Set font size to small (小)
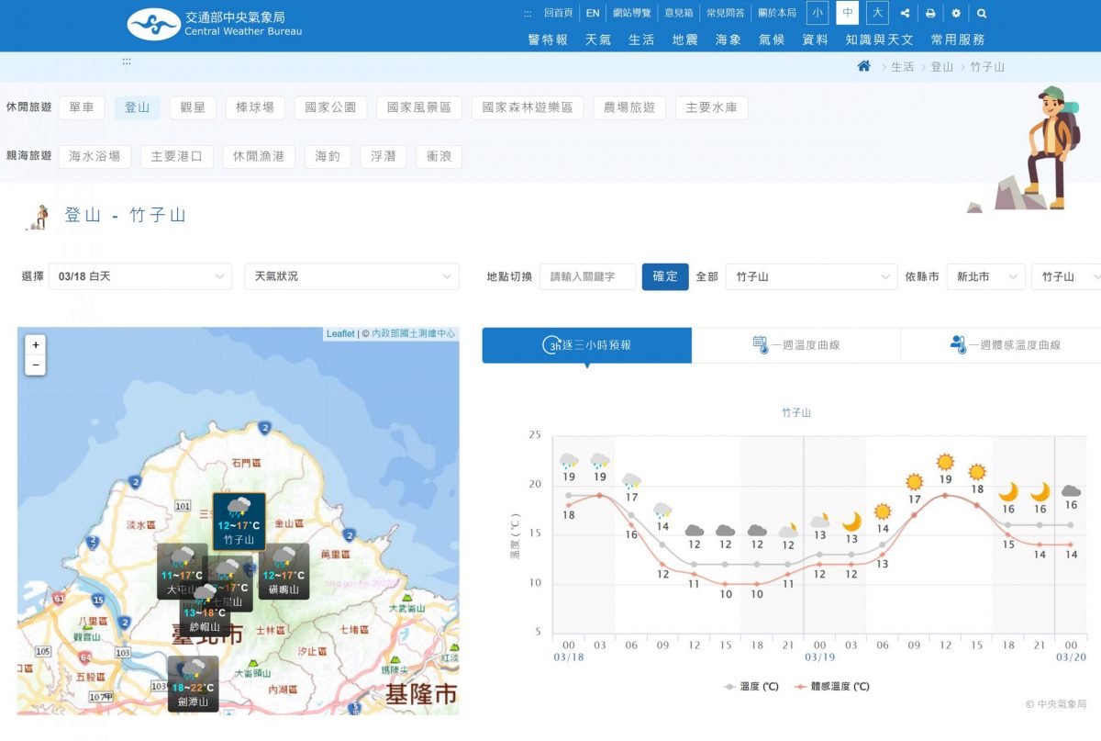 point(817,13)
